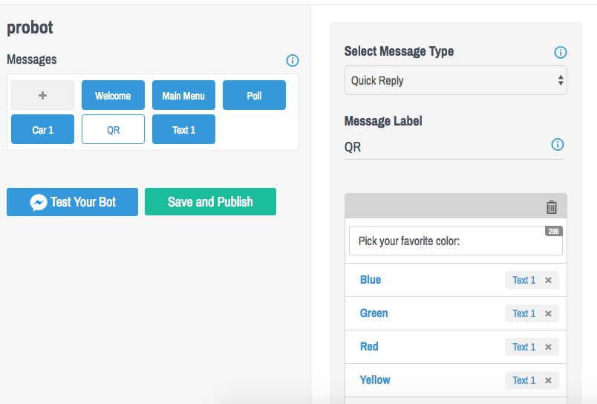
Task: Click Save and Publish
Action: pyautogui.click(x=211, y=202)
